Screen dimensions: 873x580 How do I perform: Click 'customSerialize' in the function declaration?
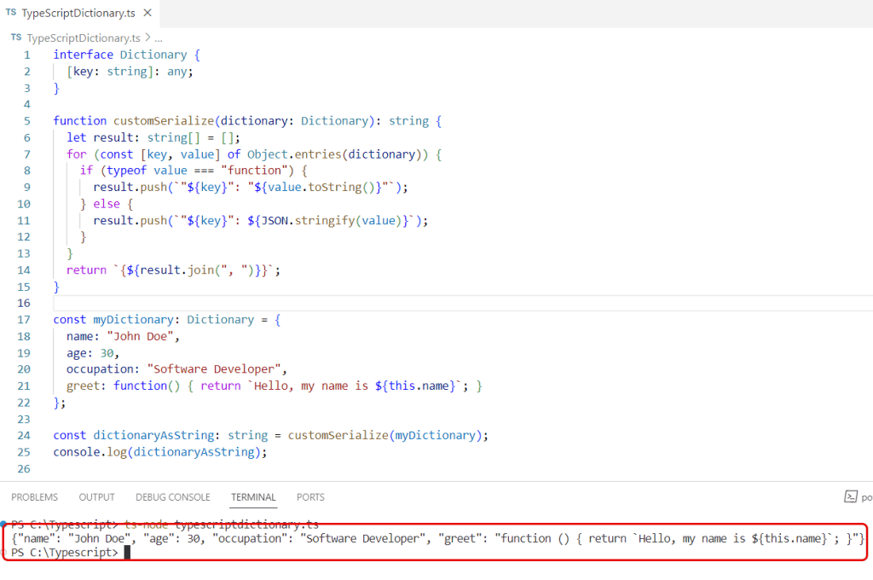164,121
